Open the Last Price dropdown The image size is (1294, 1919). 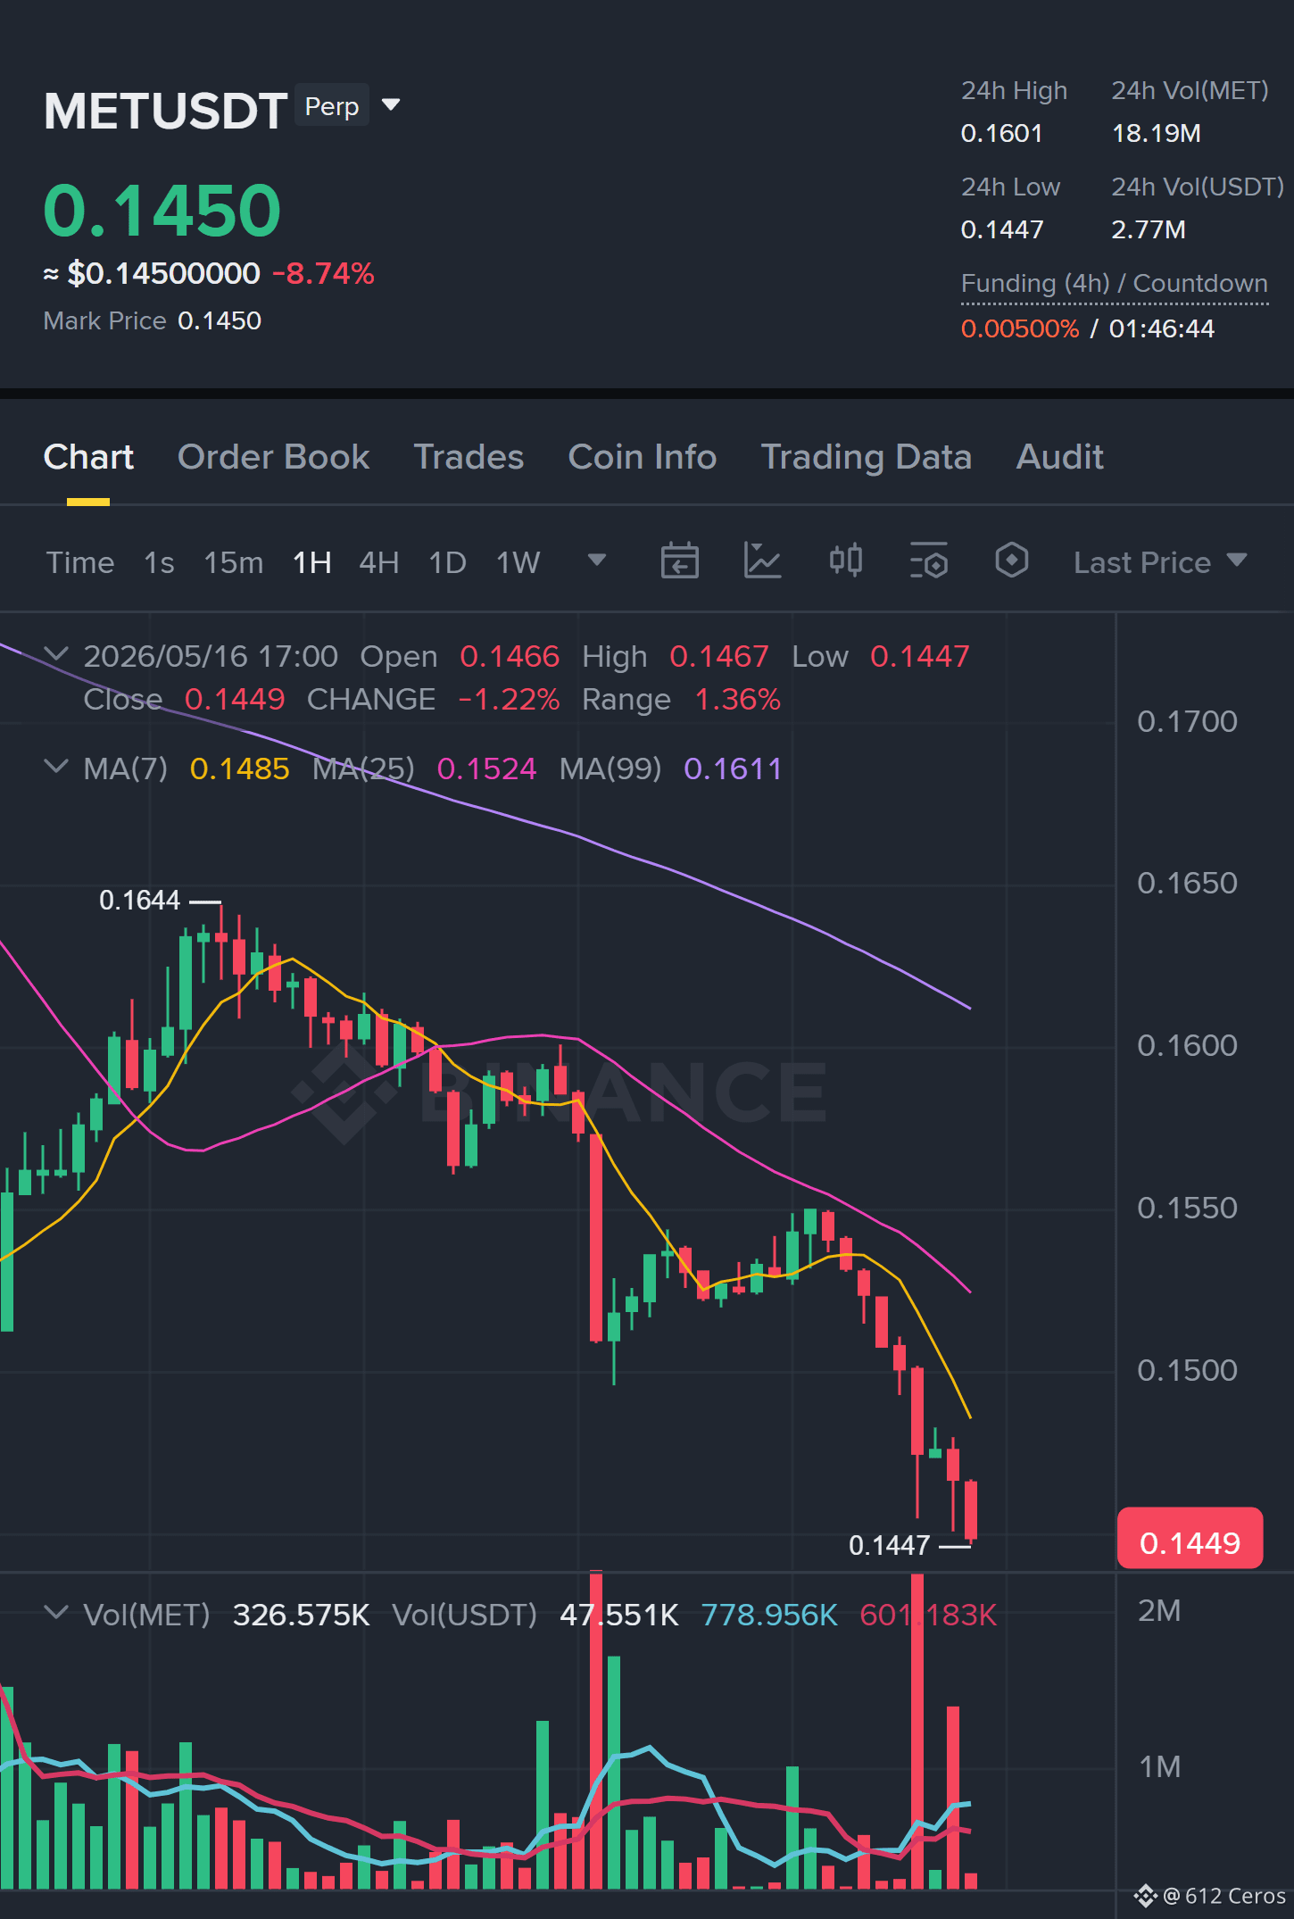click(1159, 562)
